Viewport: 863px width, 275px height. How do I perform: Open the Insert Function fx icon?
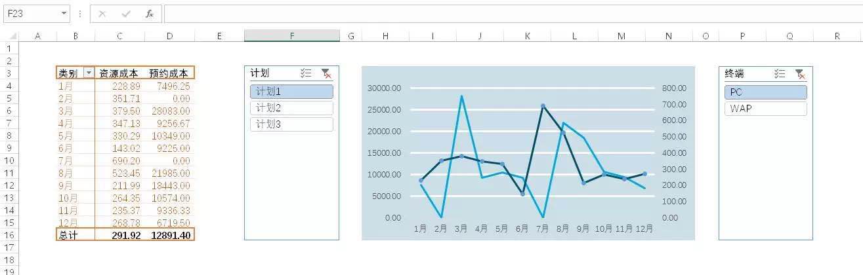click(x=150, y=14)
